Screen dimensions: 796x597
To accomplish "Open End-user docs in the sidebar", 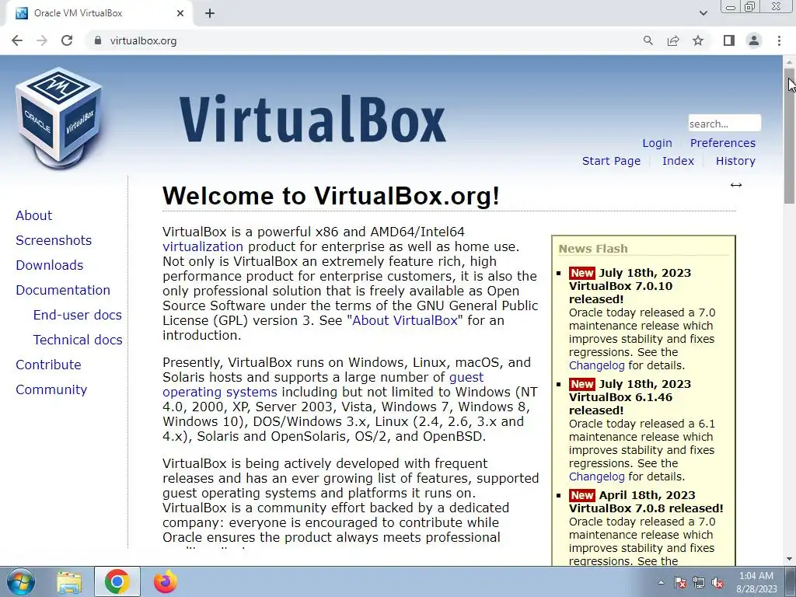I will (77, 315).
